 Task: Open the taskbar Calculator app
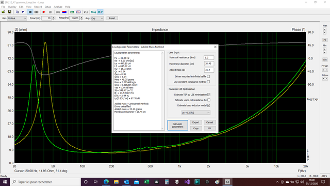point(167,182)
